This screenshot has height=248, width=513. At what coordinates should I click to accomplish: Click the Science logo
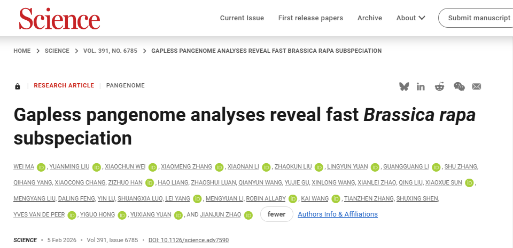pos(59,19)
